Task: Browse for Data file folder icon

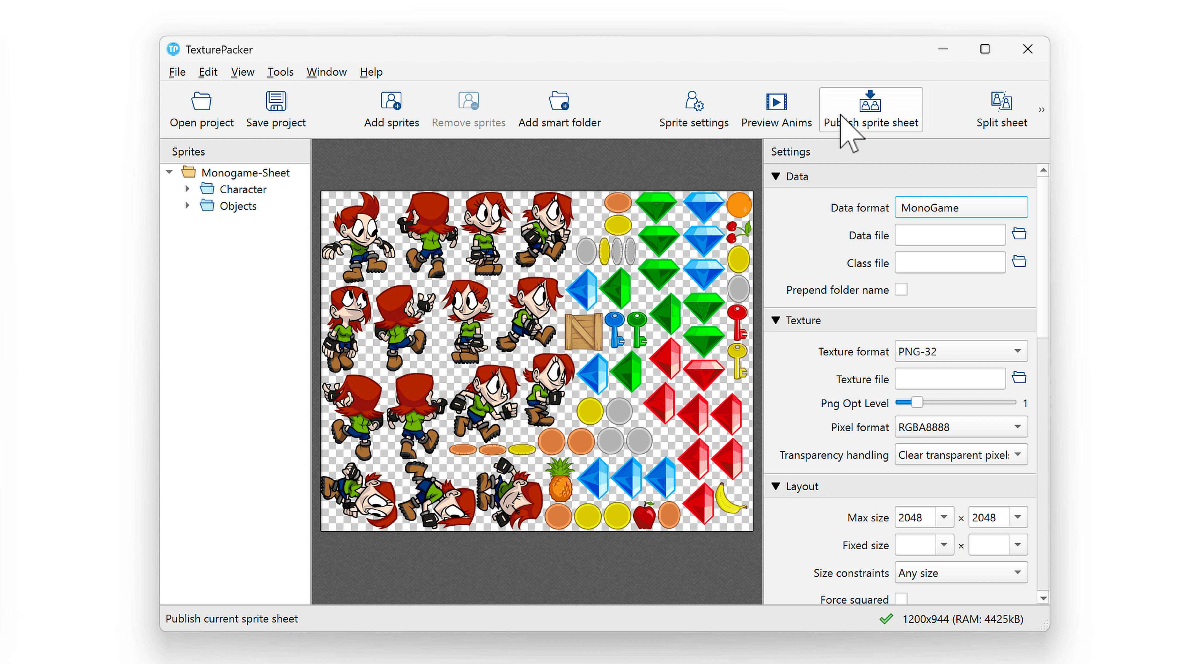Action: pyautogui.click(x=1019, y=234)
